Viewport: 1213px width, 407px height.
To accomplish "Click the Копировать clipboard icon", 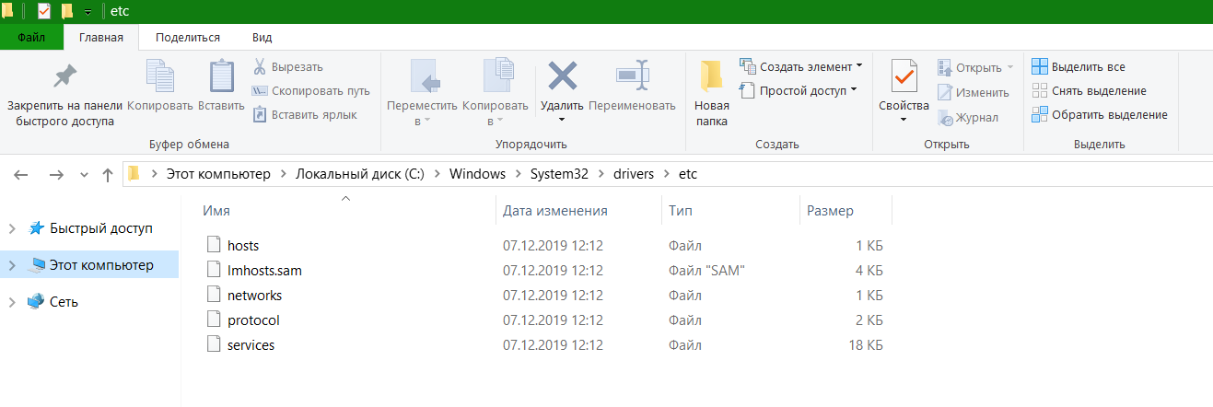I will [160, 76].
